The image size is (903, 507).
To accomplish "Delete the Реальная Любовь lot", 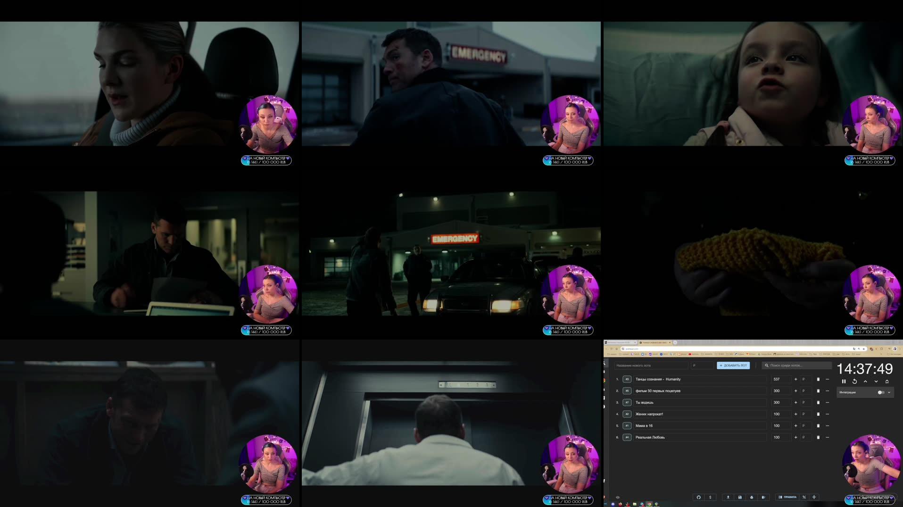I will pos(818,437).
